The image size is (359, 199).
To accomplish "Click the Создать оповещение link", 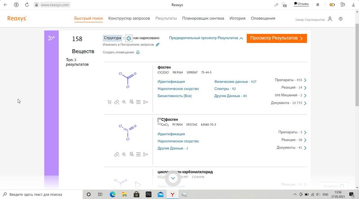I will (x=118, y=52).
